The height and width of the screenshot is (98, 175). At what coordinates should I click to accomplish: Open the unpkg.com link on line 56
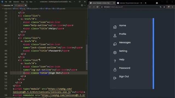tap(63, 95)
